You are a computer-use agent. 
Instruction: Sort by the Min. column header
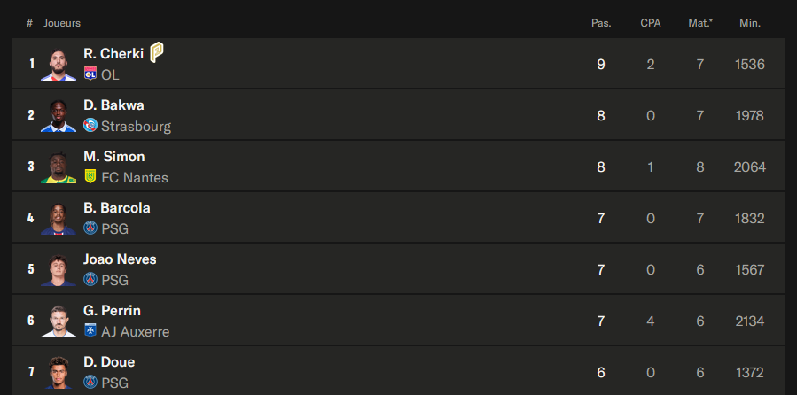[x=749, y=23]
